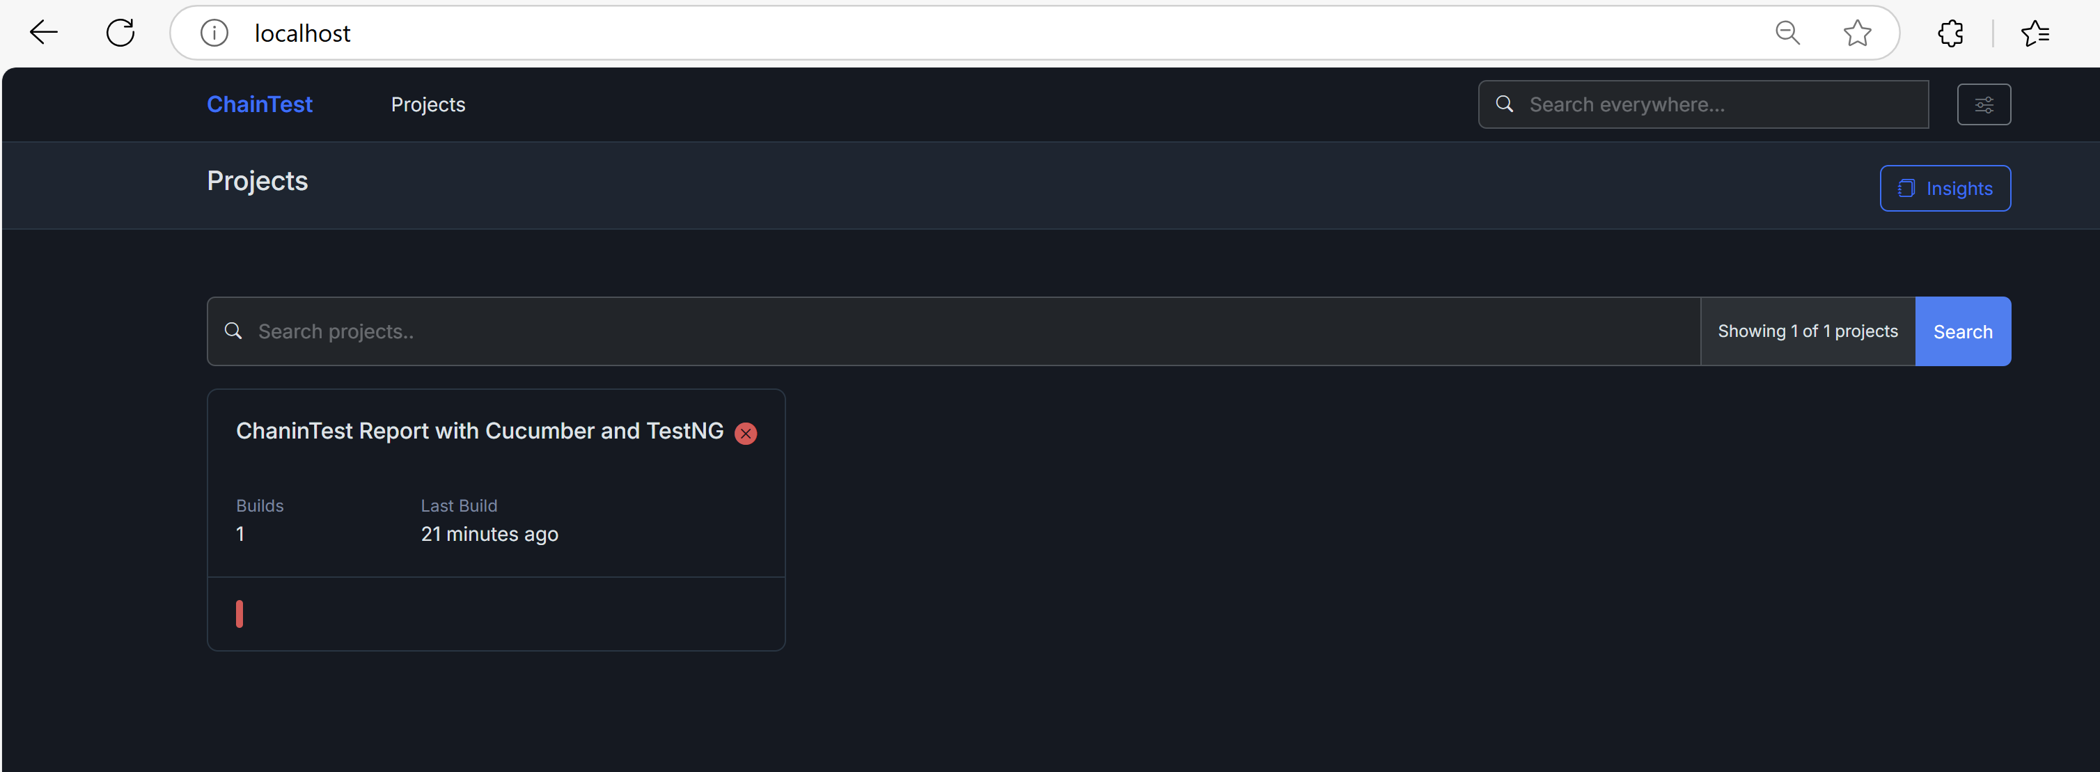Open ChaninTest Report with Cucumber and TestNG project
This screenshot has width=2100, height=772.
pyautogui.click(x=479, y=430)
